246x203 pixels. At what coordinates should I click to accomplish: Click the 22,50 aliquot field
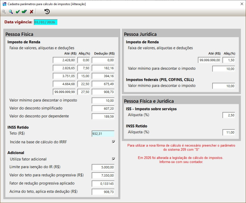[x=83, y=84]
